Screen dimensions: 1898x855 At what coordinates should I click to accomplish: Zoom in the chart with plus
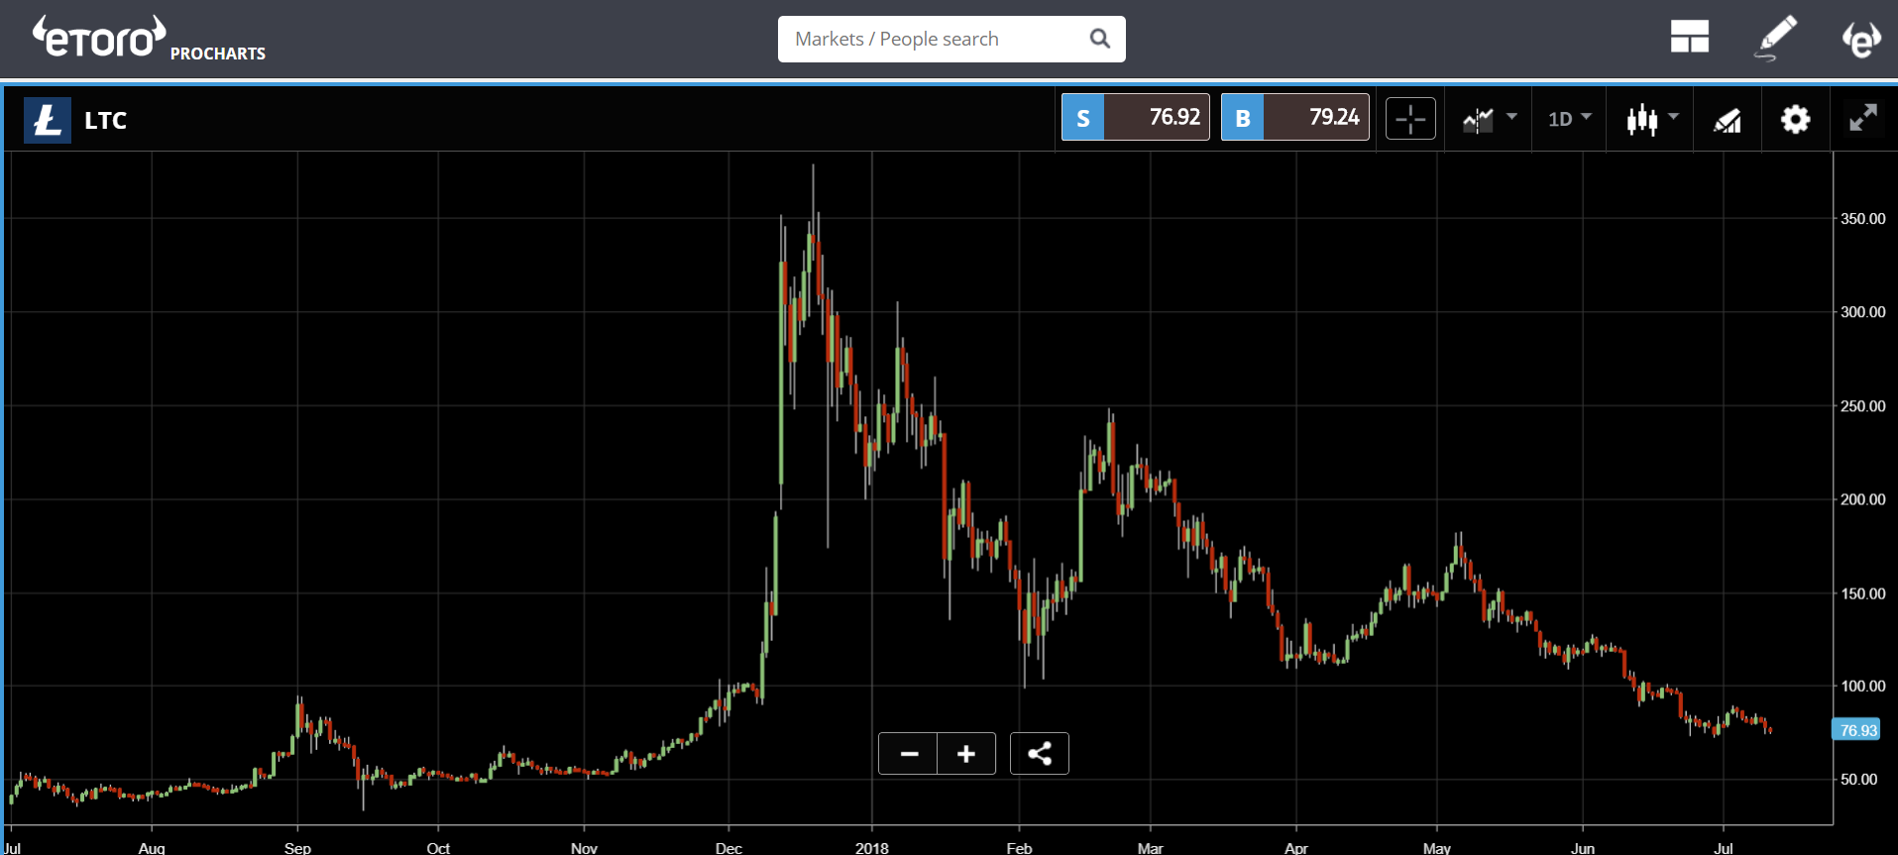(x=966, y=754)
